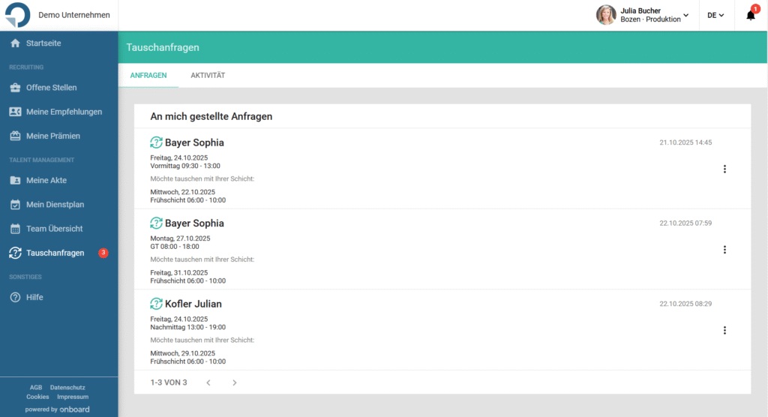
Task: Open Offene Stellen briefcase icon
Action: pyautogui.click(x=15, y=88)
